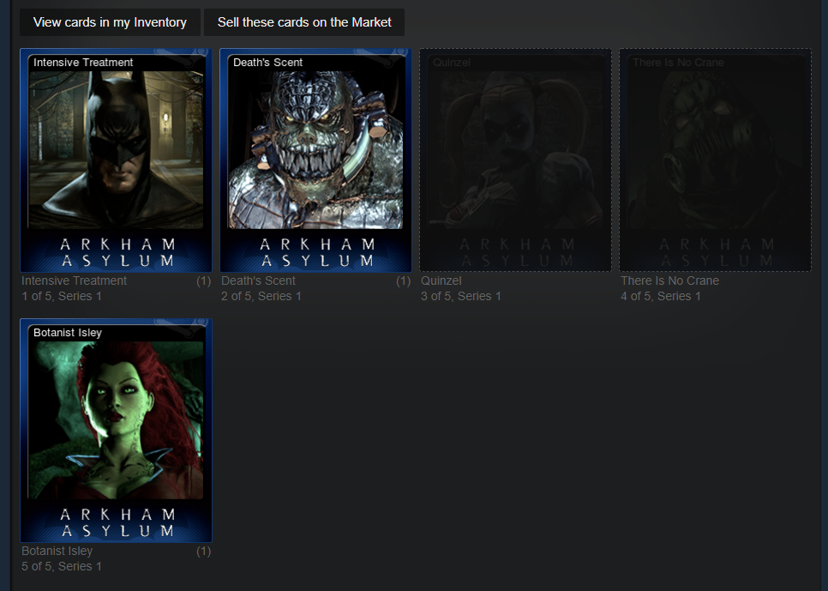The height and width of the screenshot is (591, 828).
Task: Click the 'Death's Scent' caption below card
Action: pos(258,280)
